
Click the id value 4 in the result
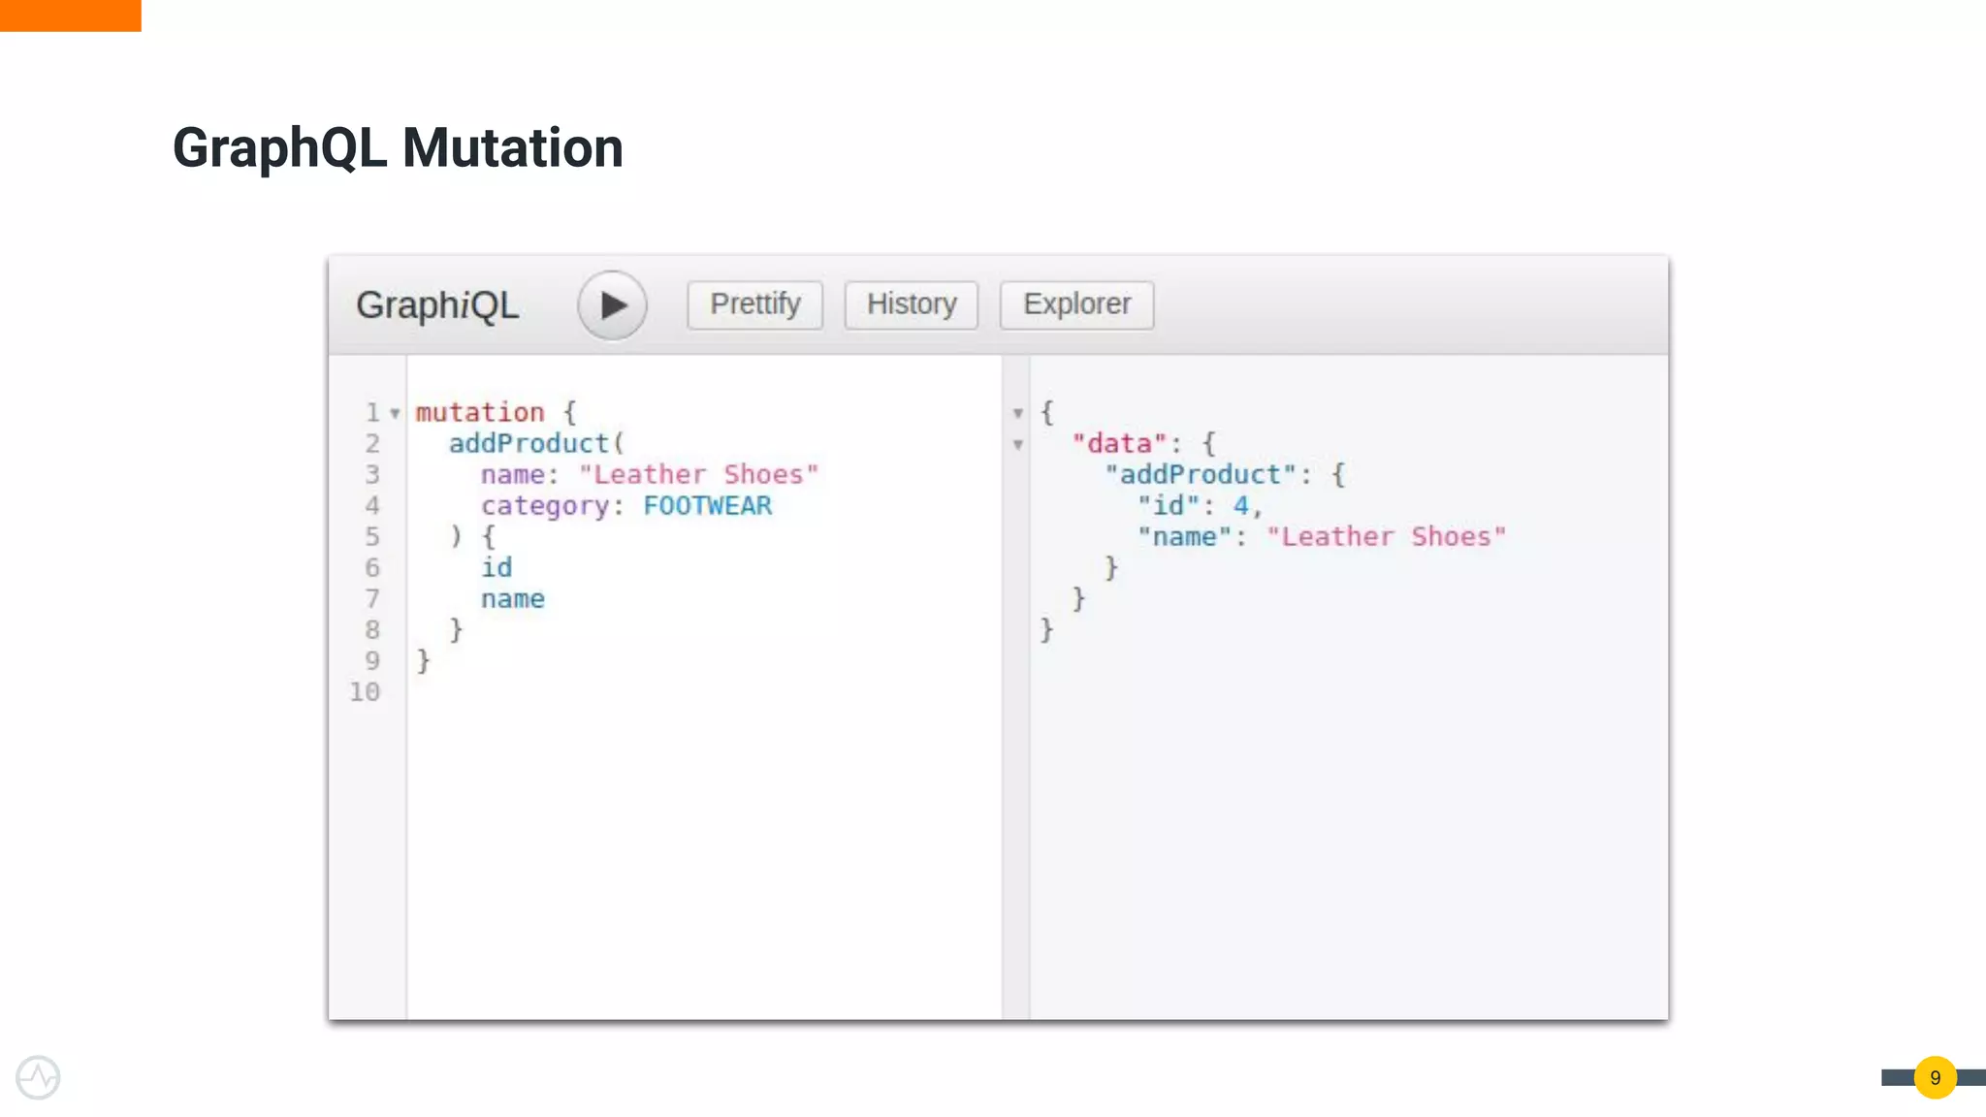1241,505
